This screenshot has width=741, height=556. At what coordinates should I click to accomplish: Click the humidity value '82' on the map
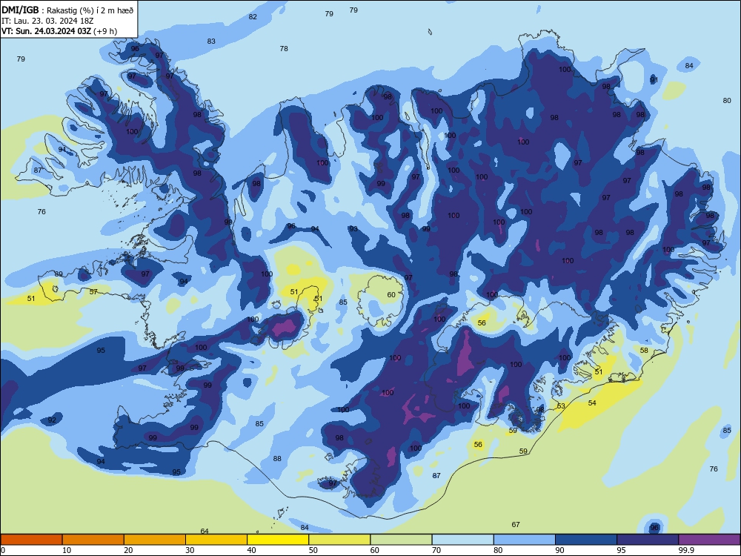253,17
